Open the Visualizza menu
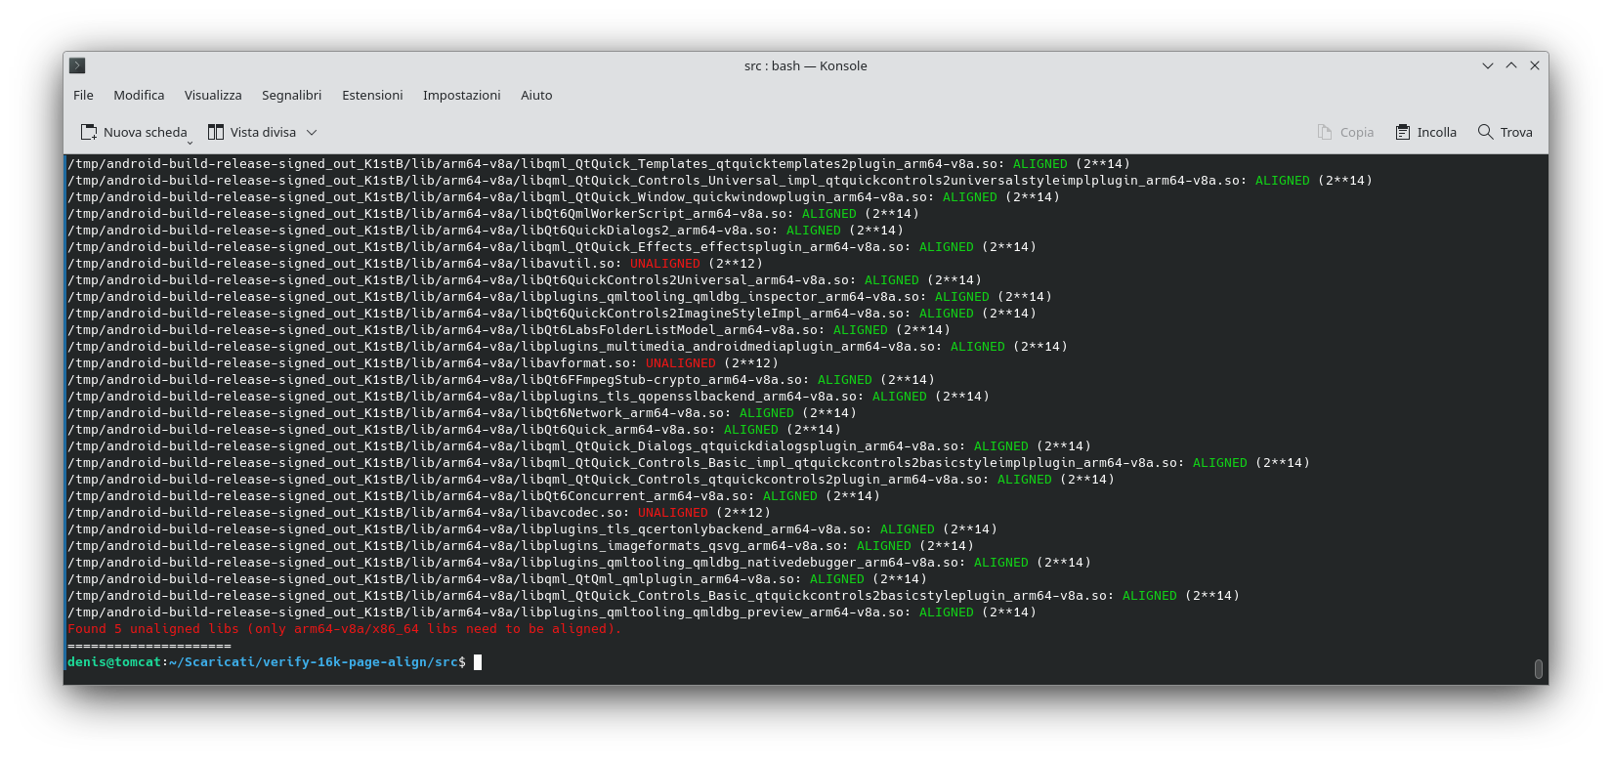The height and width of the screenshot is (760, 1612). coord(213,95)
